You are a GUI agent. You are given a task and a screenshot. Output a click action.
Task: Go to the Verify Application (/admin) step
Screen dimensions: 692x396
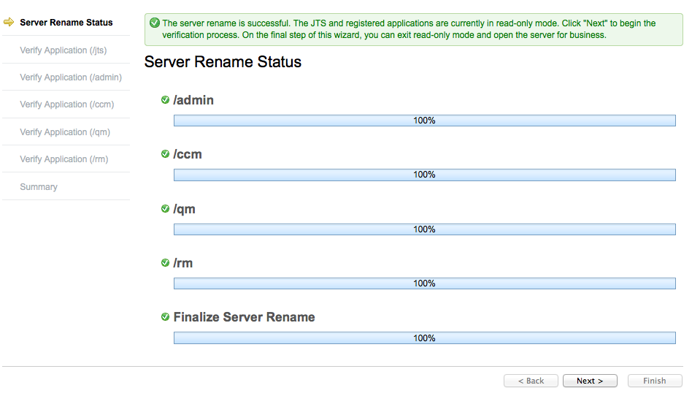(71, 77)
